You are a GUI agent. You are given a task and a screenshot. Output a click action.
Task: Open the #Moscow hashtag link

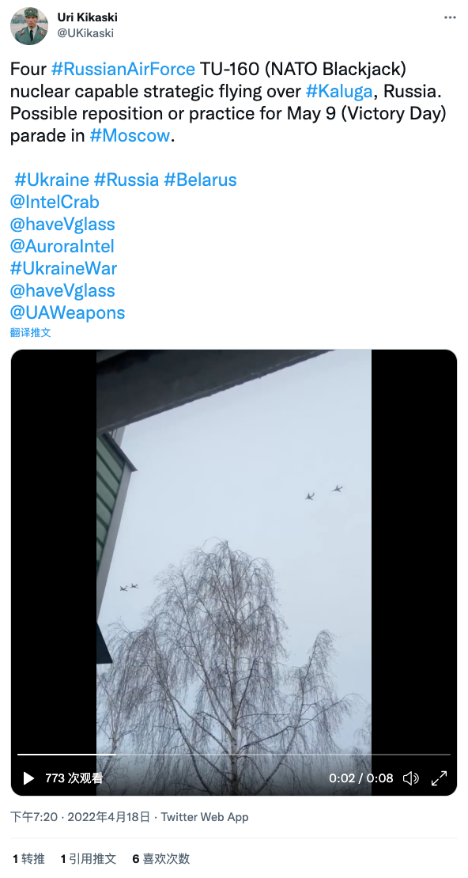tap(130, 135)
